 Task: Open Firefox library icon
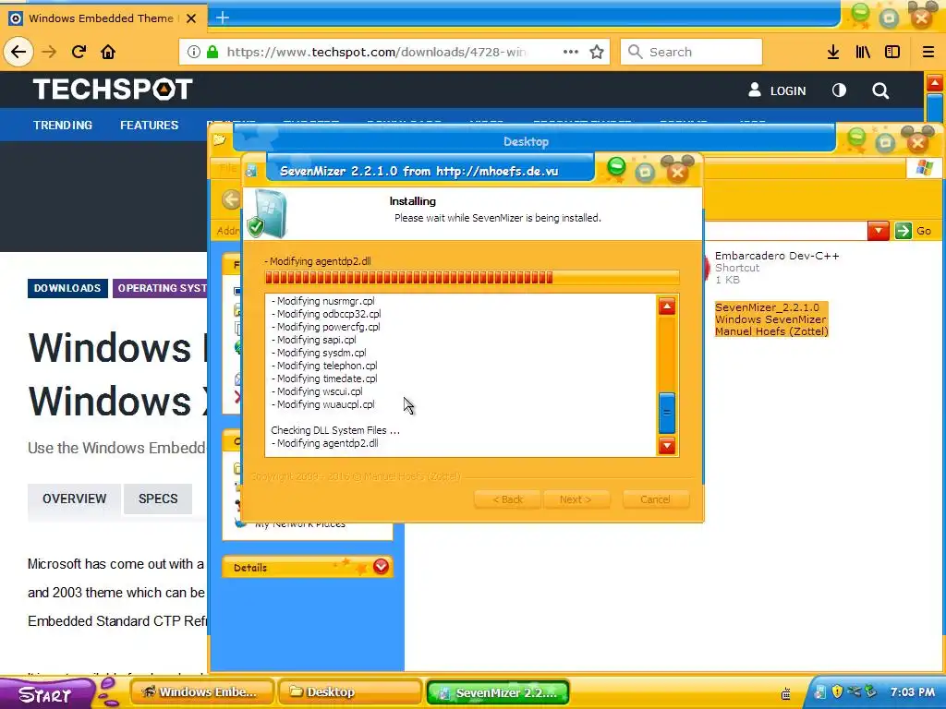[863, 52]
